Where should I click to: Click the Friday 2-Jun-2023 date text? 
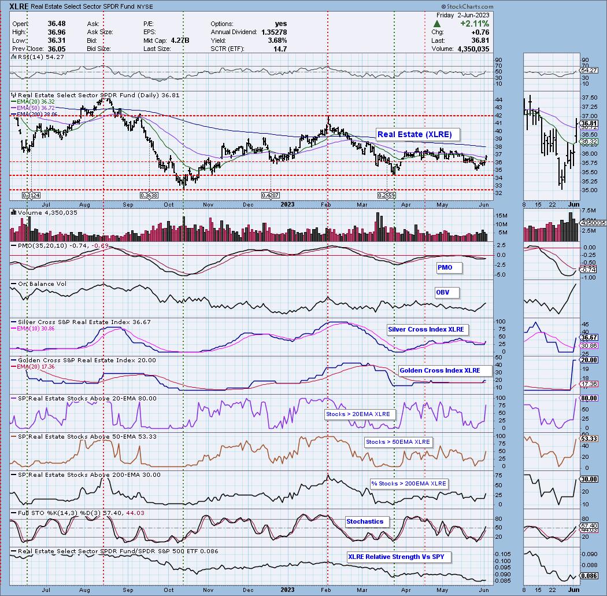point(462,15)
